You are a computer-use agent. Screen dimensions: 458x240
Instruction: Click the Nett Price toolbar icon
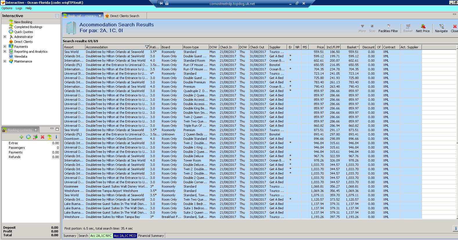423,26
